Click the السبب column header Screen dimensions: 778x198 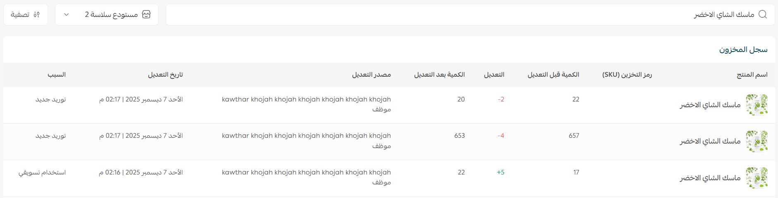click(x=56, y=75)
